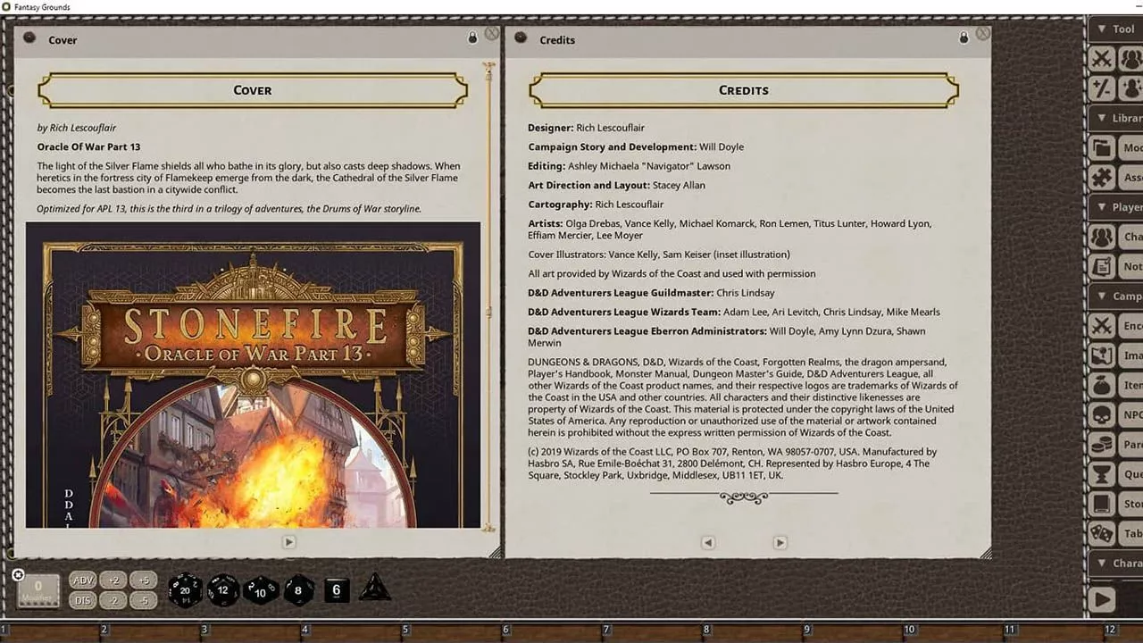Image resolution: width=1143 pixels, height=643 pixels.
Task: Toggle the +2 modifier button
Action: pos(113,580)
